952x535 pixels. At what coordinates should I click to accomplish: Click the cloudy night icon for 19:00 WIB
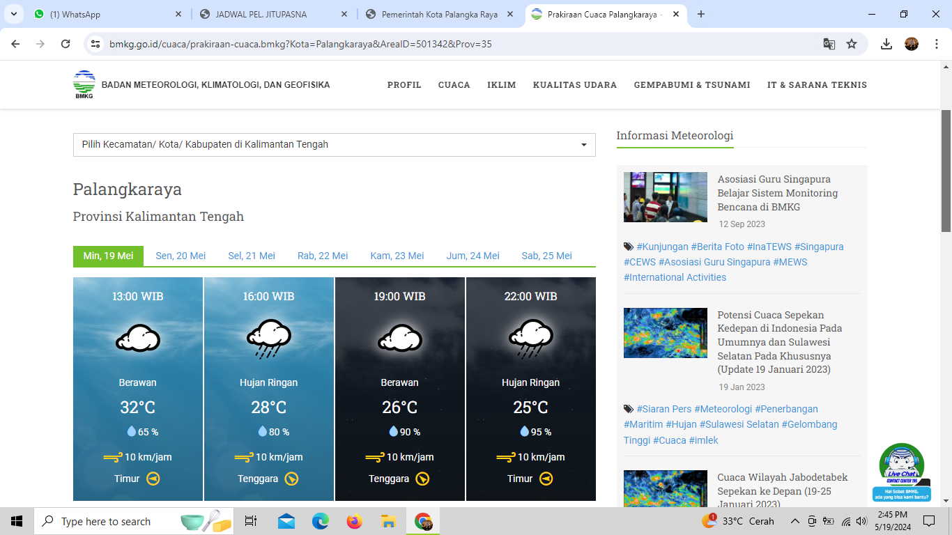tap(400, 339)
